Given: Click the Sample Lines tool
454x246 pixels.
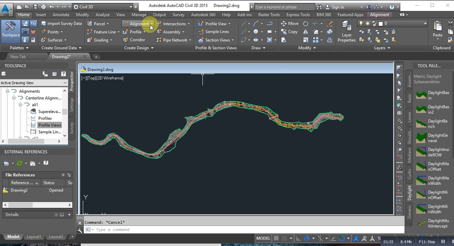Looking at the screenshot, I should tap(213, 32).
